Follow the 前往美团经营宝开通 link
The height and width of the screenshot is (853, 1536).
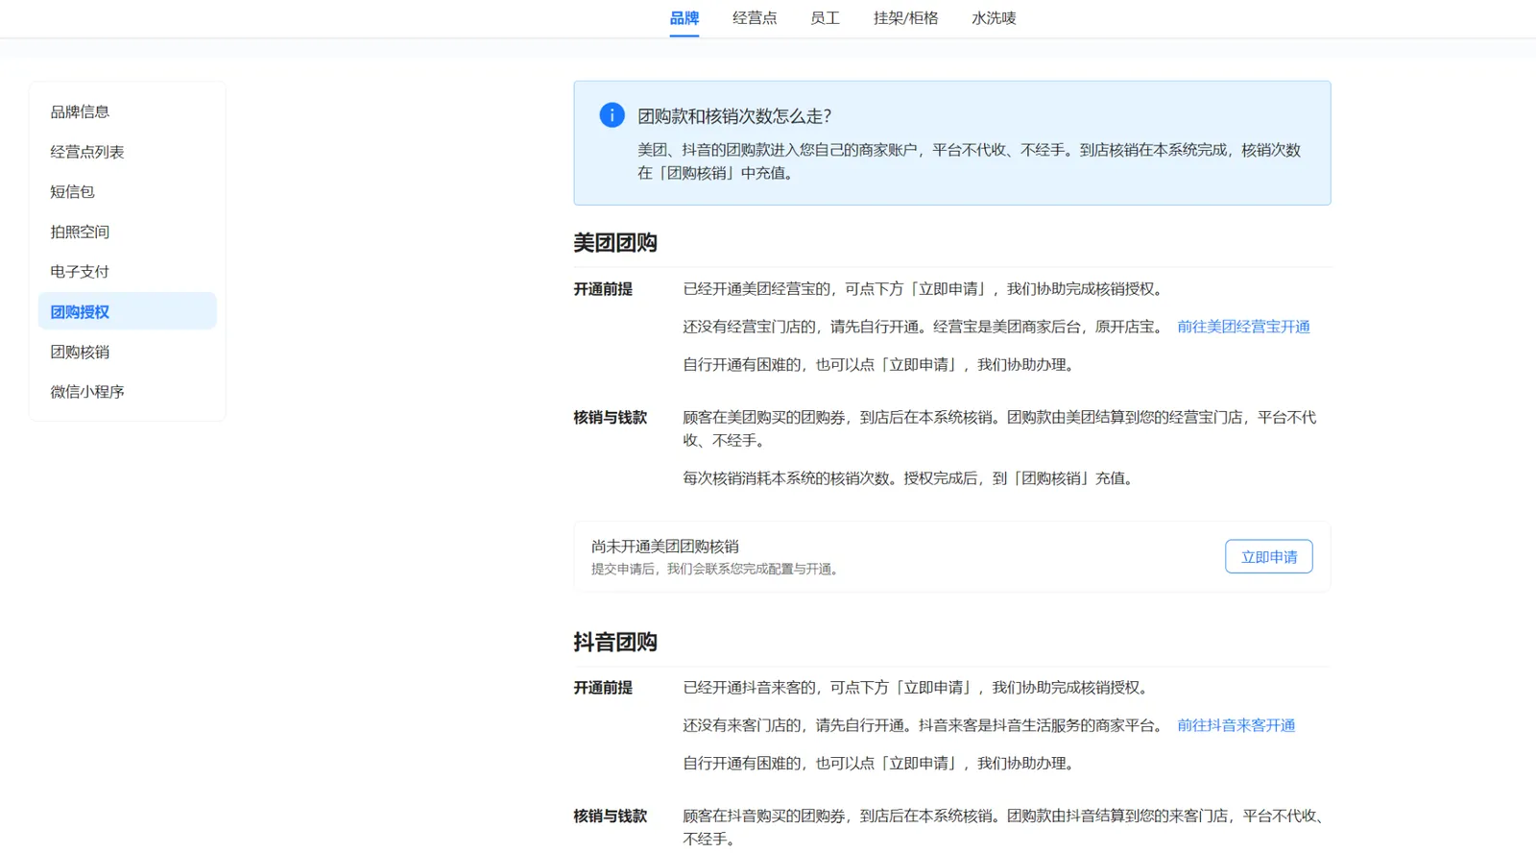[1243, 327]
